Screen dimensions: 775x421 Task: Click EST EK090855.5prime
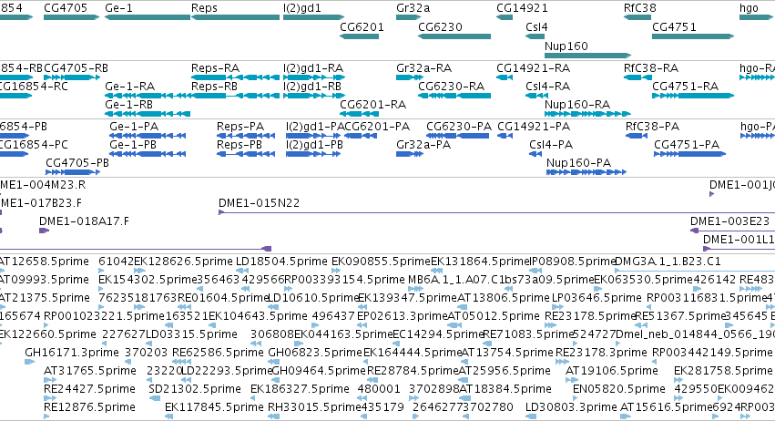coord(336,271)
